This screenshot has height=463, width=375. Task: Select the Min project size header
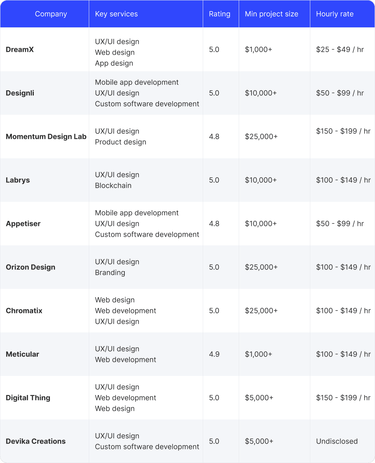[x=271, y=14]
